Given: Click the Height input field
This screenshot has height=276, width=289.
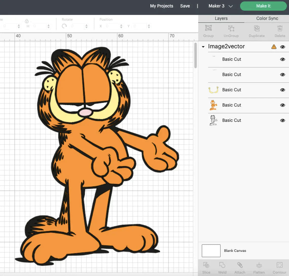Looking at the screenshot, I should click(39, 26).
